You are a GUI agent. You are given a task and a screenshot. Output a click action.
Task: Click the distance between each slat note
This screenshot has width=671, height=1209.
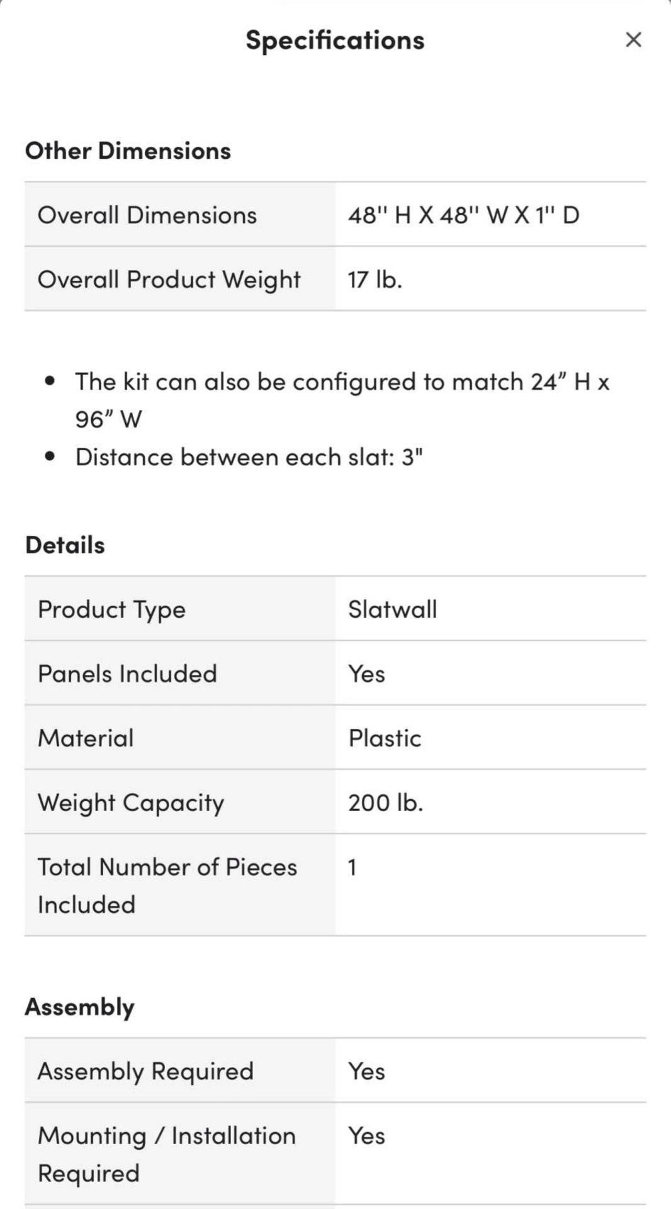point(249,457)
